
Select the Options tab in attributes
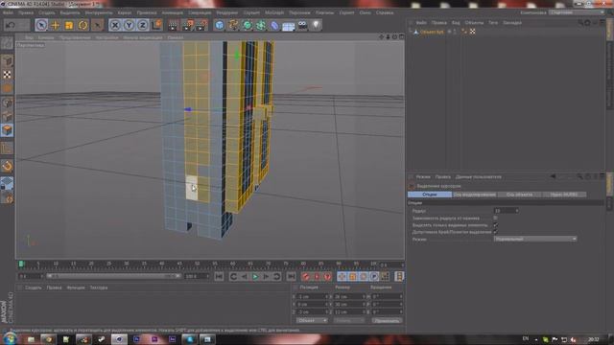coord(430,195)
